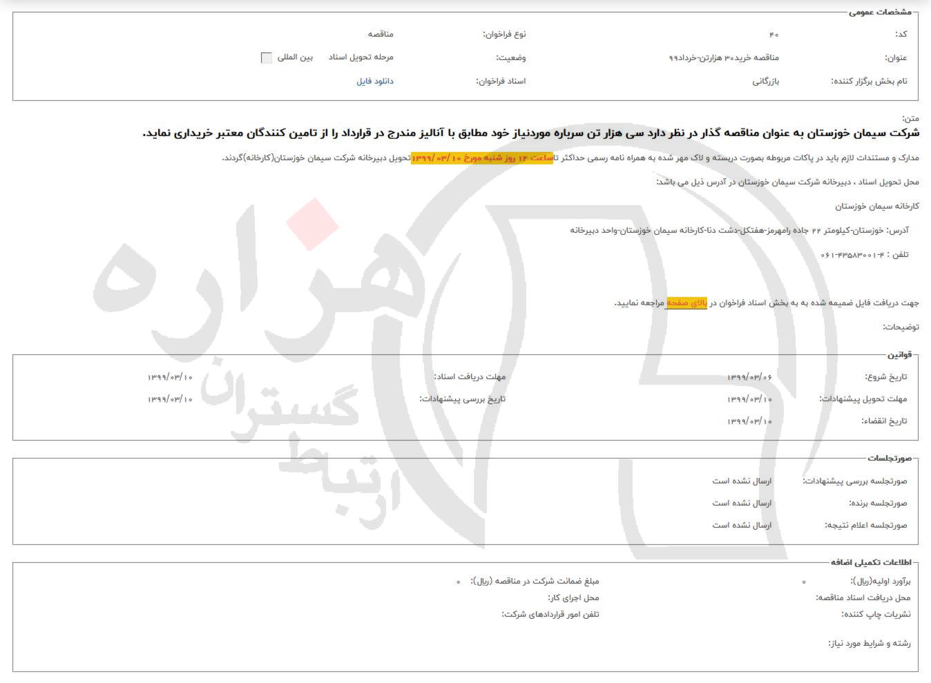The height and width of the screenshot is (683, 931).
Task: Select the مبلغ ضمانت شرکت در مناقصه label
Action: (535, 581)
